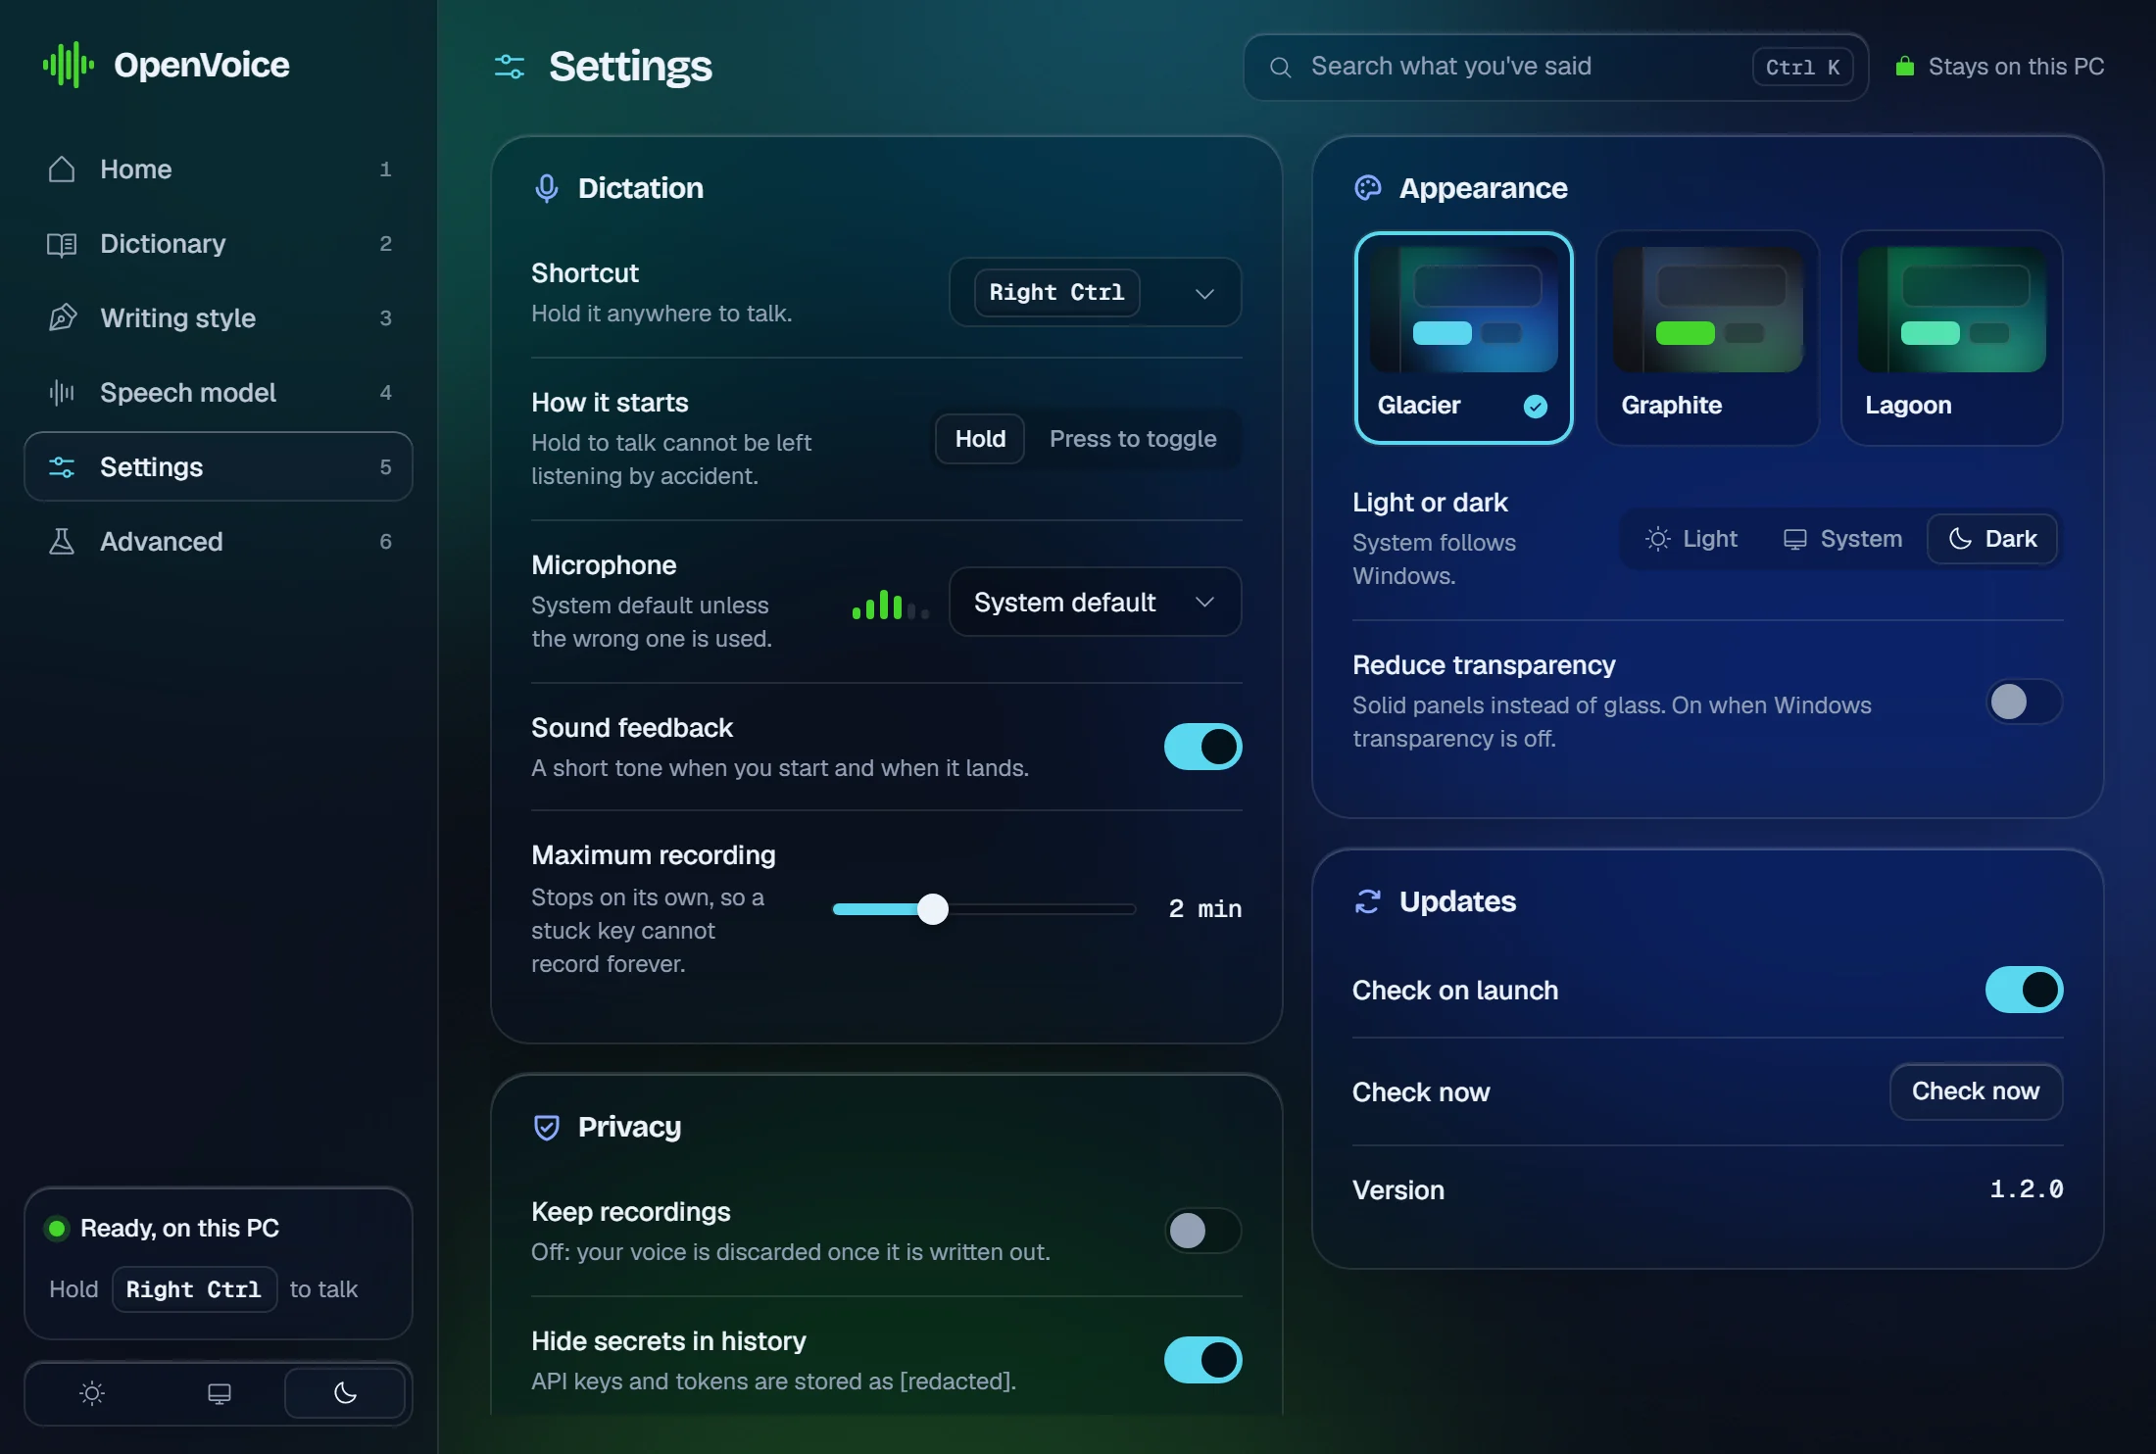Viewport: 2156px width, 1454px height.
Task: Click the microphone icon on the Dictation heading
Action: (x=547, y=188)
